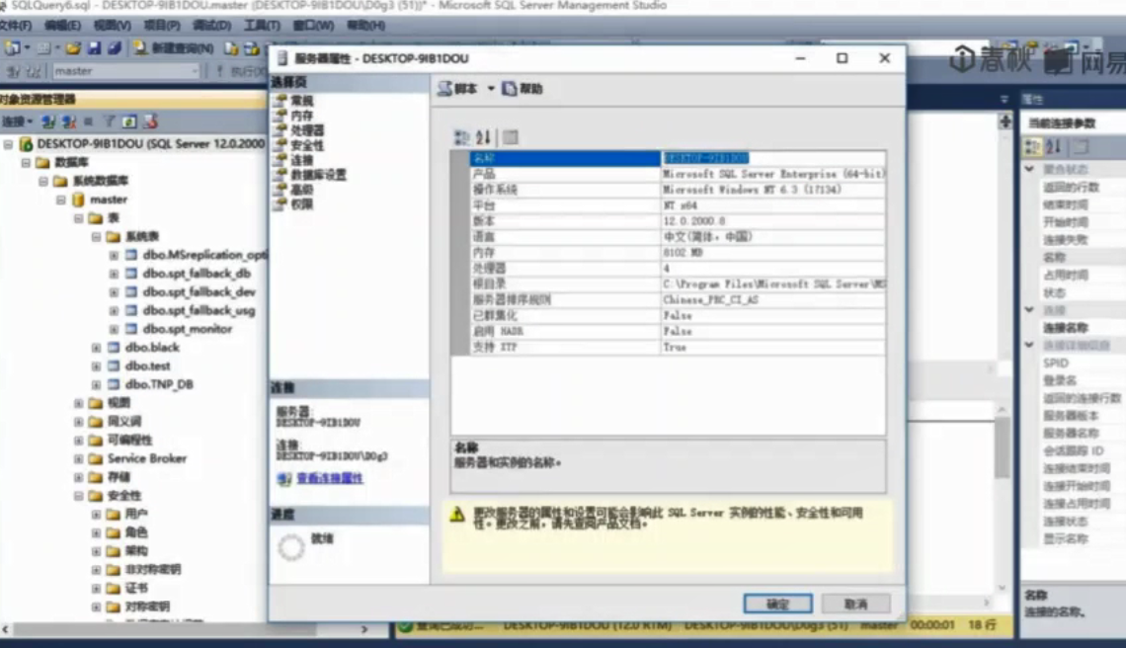This screenshot has width=1126, height=648.
Task: Collapse the 数据库 (Databases) folder
Action: pyautogui.click(x=26, y=162)
